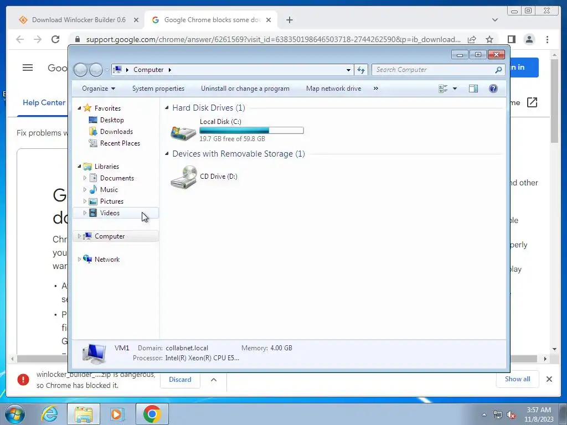
Task: Click the Explorer back arrow
Action: click(80, 70)
